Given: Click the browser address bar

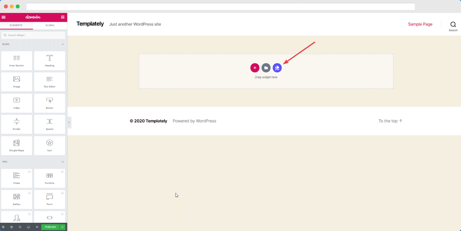Looking at the screenshot, I should (x=220, y=6).
